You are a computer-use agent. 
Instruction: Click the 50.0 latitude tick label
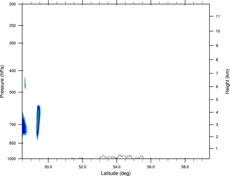48,167
